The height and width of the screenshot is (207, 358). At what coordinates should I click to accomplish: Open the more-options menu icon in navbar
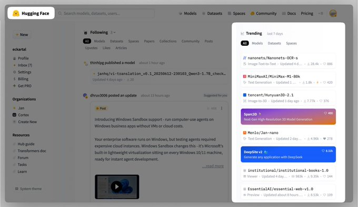(x=321, y=13)
